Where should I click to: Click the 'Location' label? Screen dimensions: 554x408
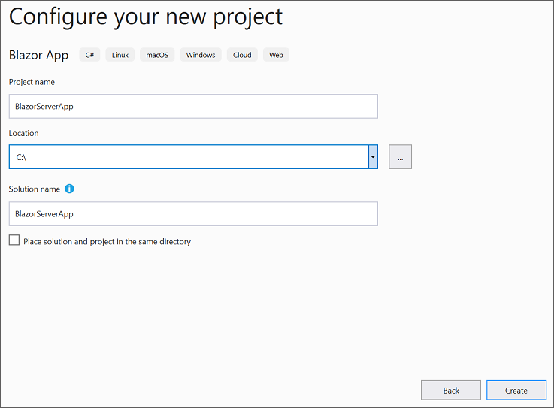[x=24, y=133]
